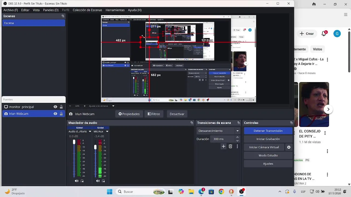Select the Vistos filter chip
The width and height of the screenshot is (351, 197).
[318, 49]
